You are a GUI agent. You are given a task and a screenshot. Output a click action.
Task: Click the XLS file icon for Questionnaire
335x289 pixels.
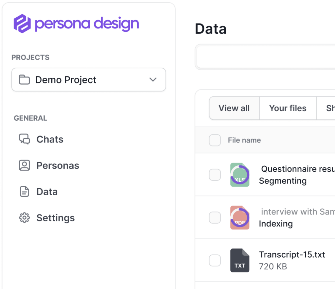[x=239, y=175]
